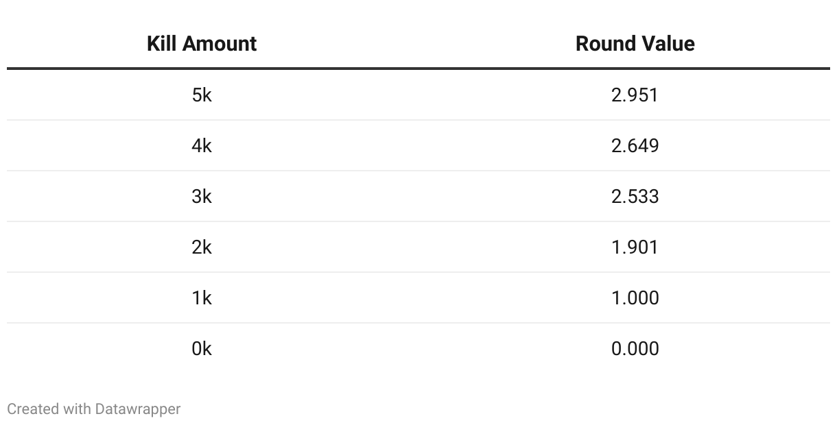Select the 2k kill amount cell

[x=202, y=247]
